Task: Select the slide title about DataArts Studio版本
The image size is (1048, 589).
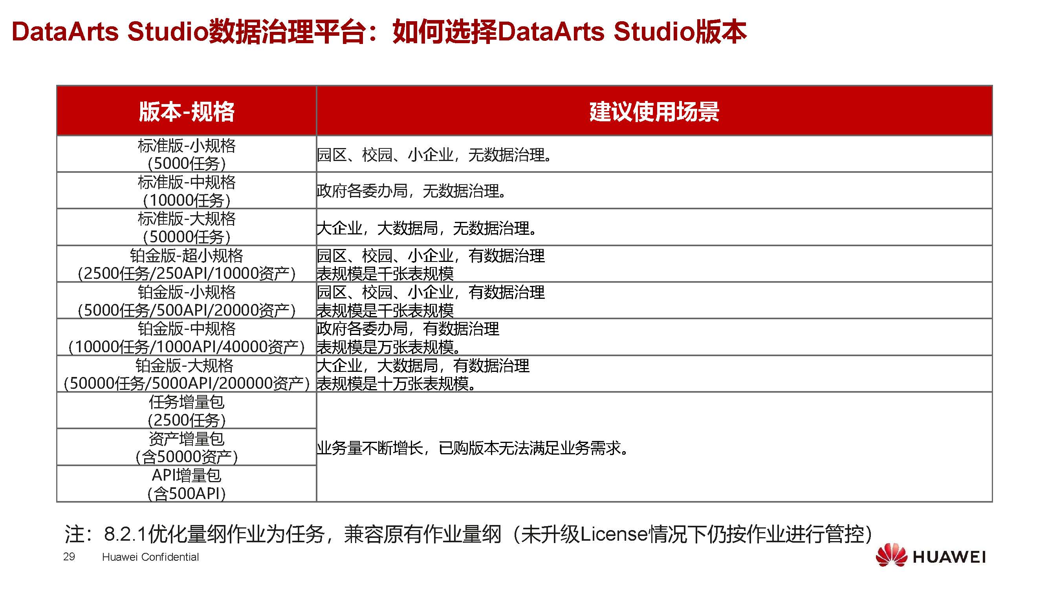Action: point(379,32)
